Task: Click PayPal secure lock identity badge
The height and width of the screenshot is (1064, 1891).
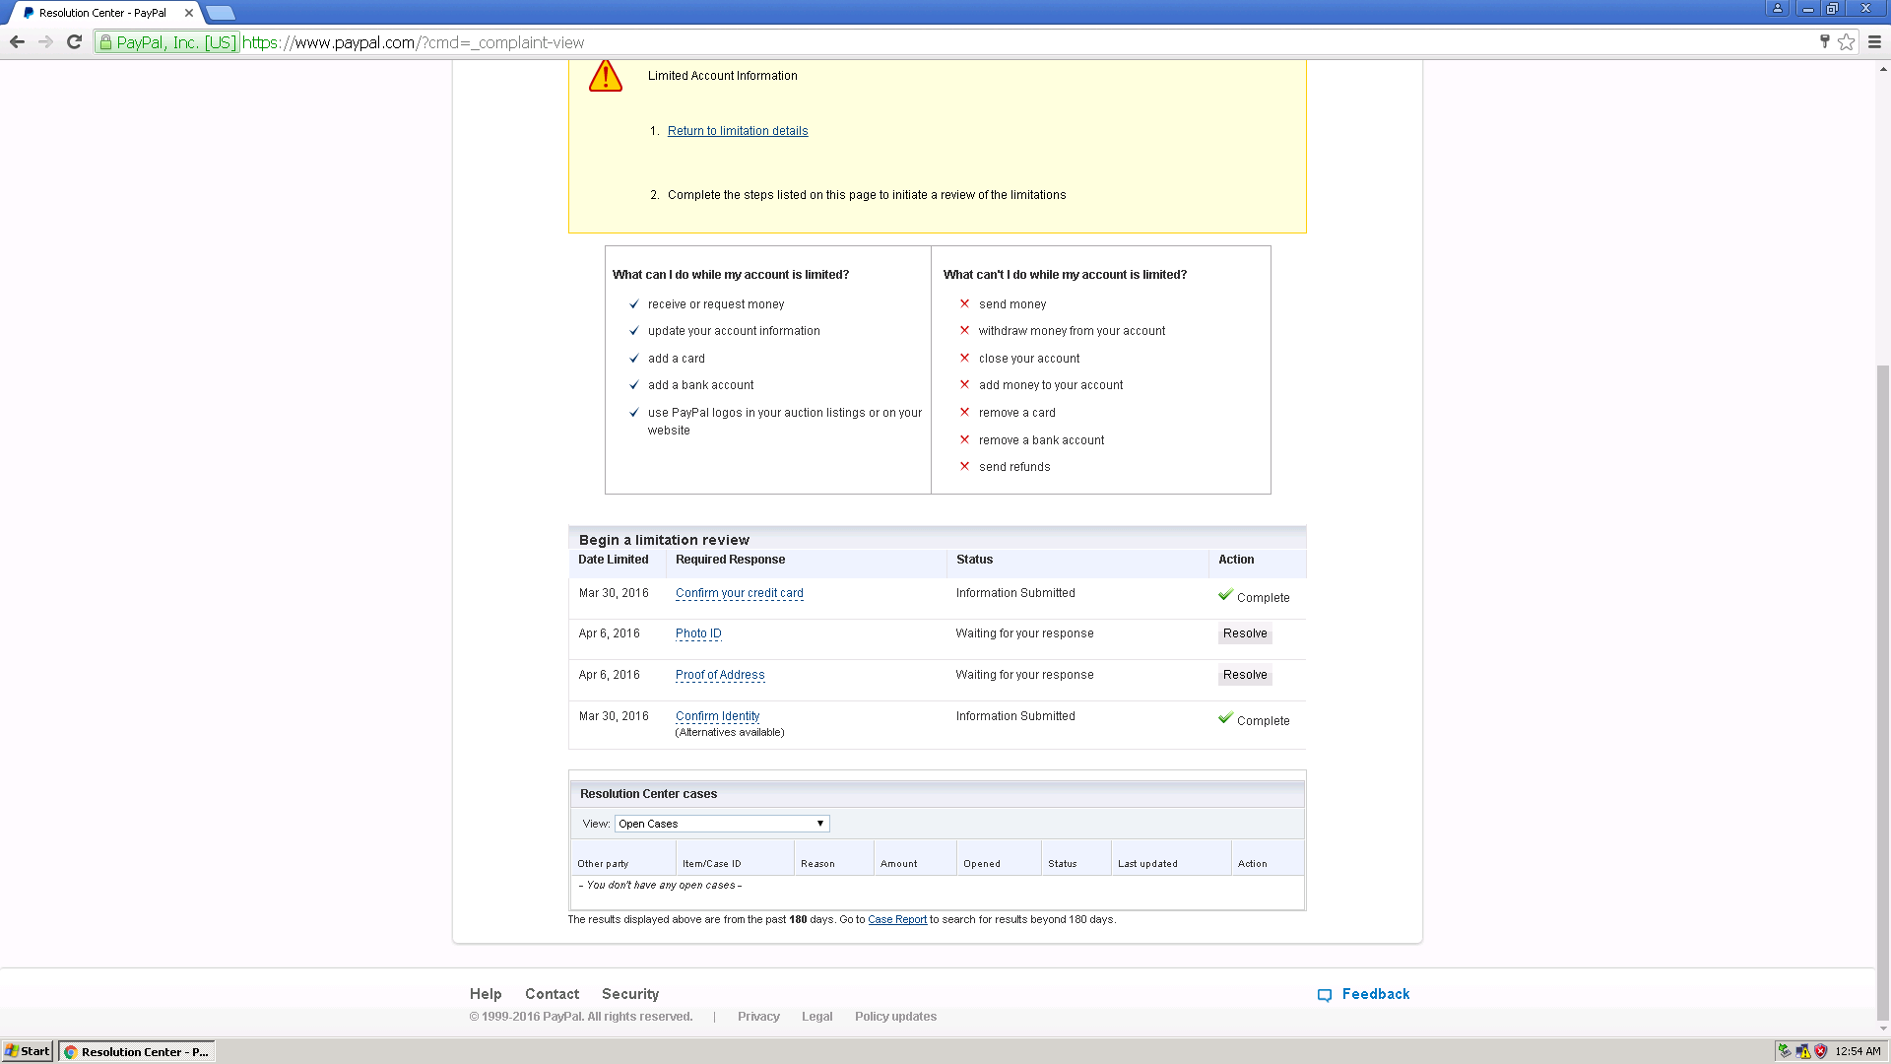Action: tap(167, 42)
